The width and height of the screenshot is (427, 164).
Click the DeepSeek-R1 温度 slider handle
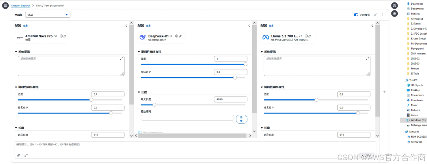[246, 64]
